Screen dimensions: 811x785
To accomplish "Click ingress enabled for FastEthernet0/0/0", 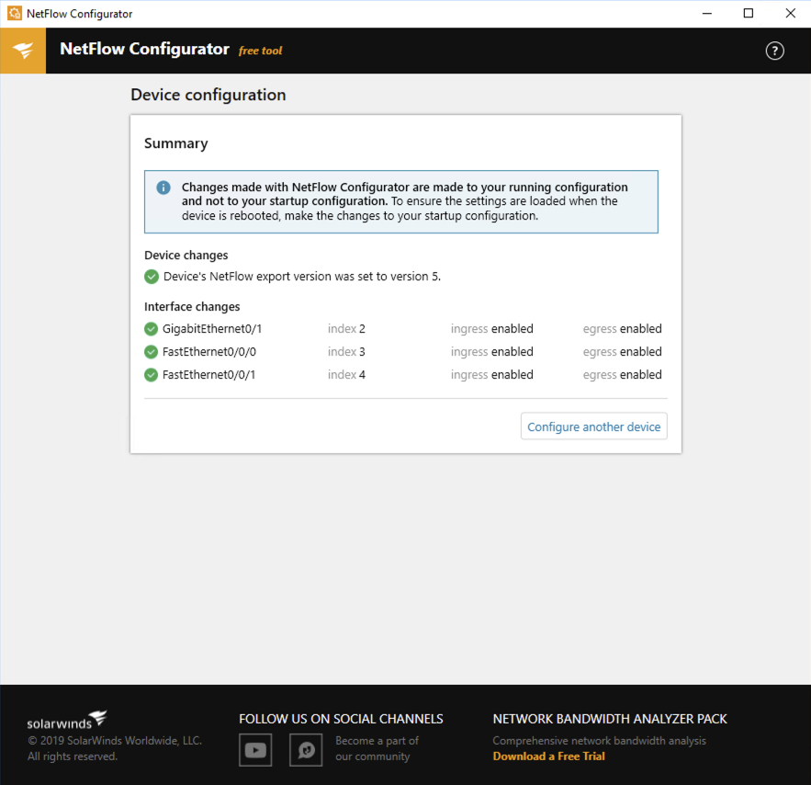I will click(x=492, y=352).
